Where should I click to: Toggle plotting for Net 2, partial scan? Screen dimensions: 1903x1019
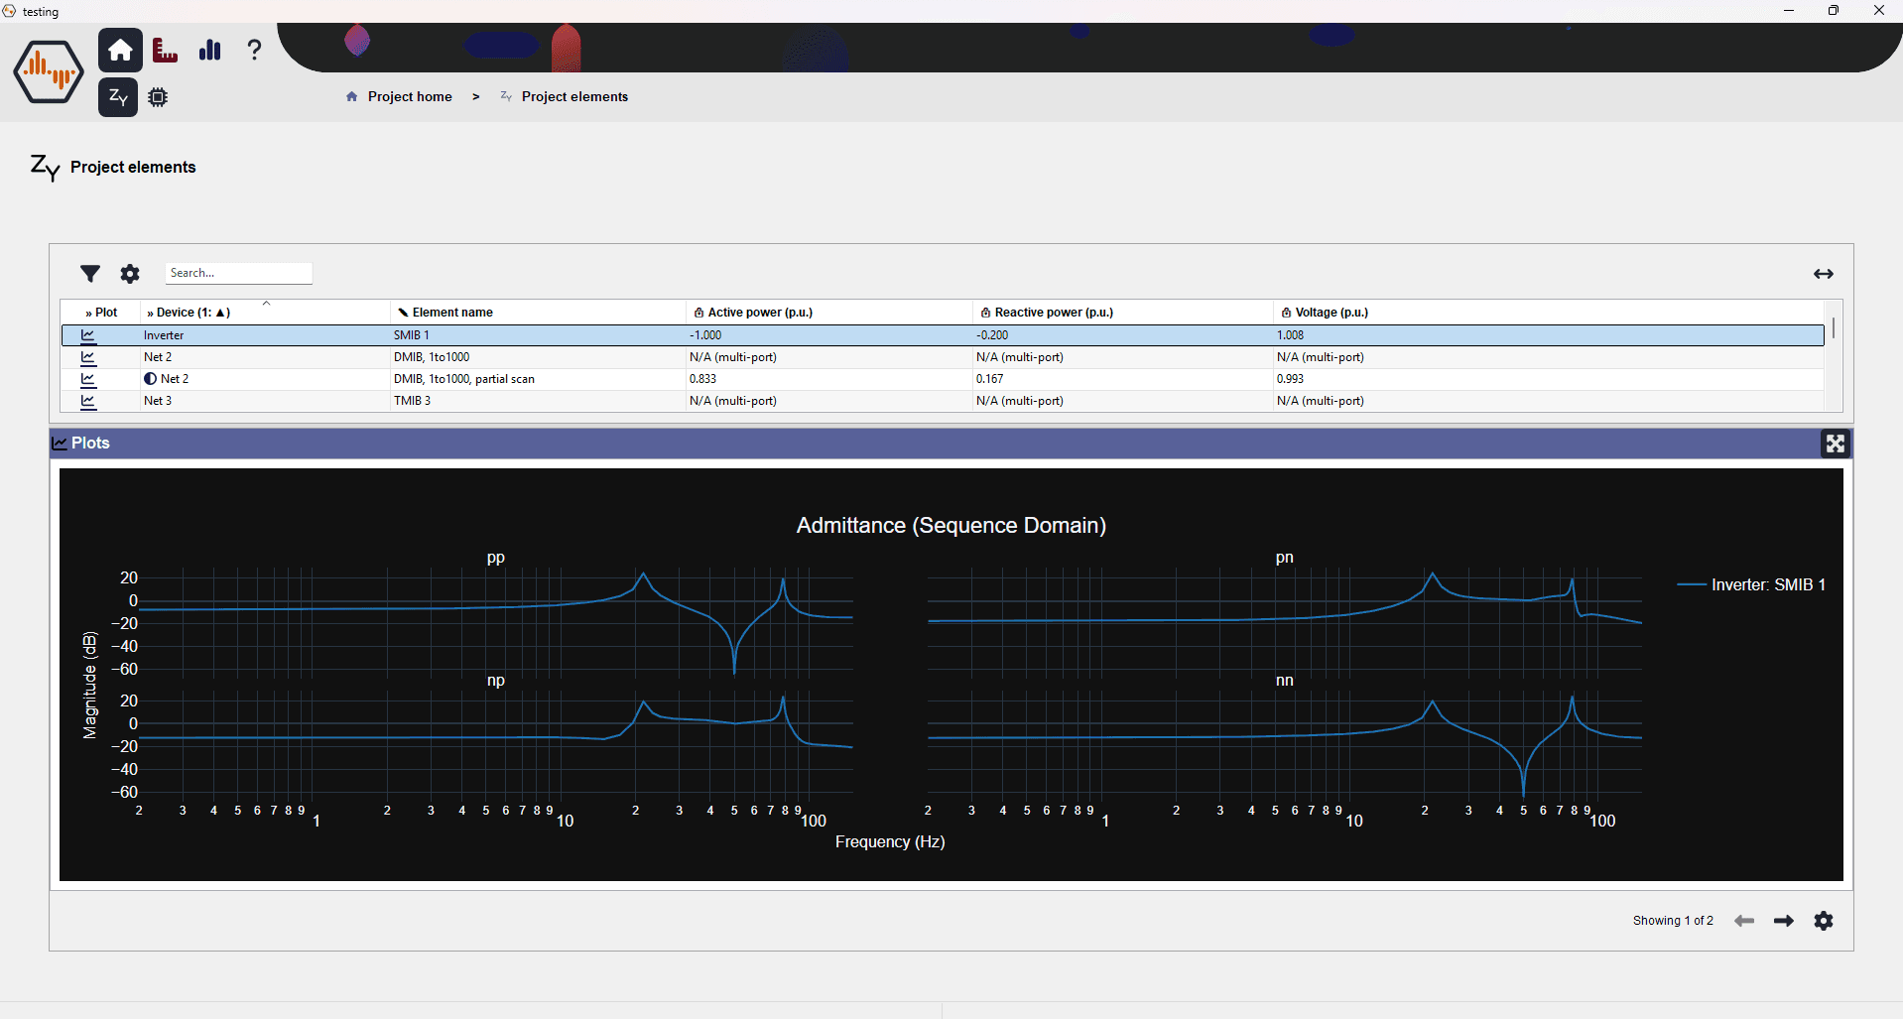[87, 379]
